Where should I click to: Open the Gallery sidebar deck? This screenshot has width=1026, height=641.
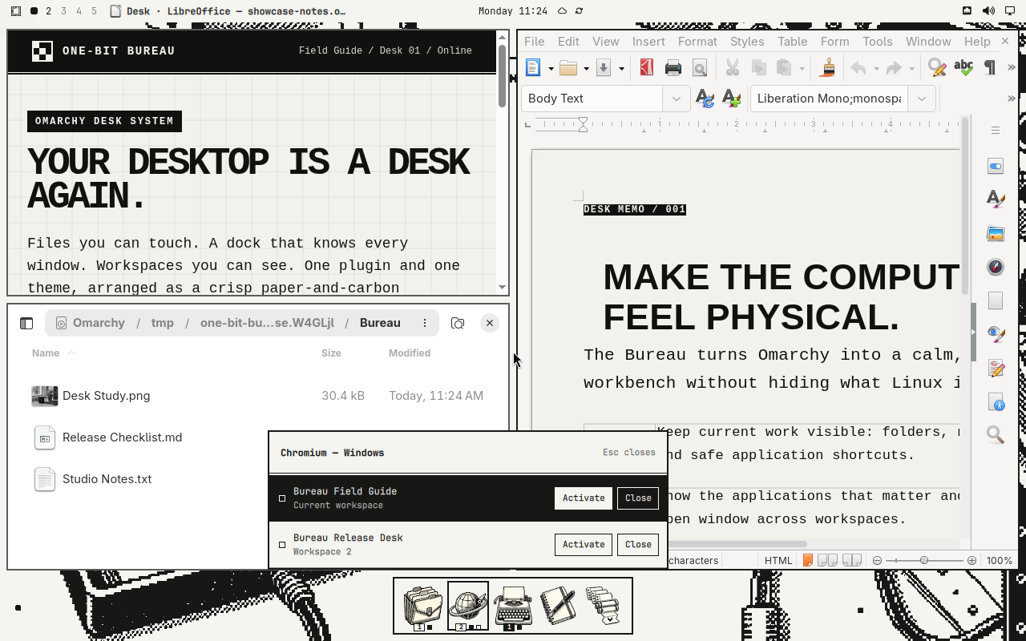coord(996,233)
